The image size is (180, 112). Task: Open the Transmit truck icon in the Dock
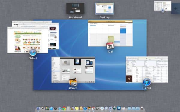(x=73, y=108)
